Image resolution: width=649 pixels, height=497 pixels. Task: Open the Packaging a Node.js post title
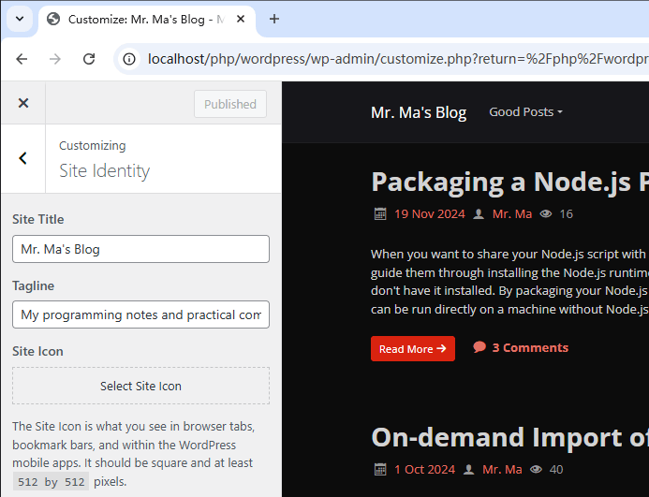pyautogui.click(x=509, y=182)
